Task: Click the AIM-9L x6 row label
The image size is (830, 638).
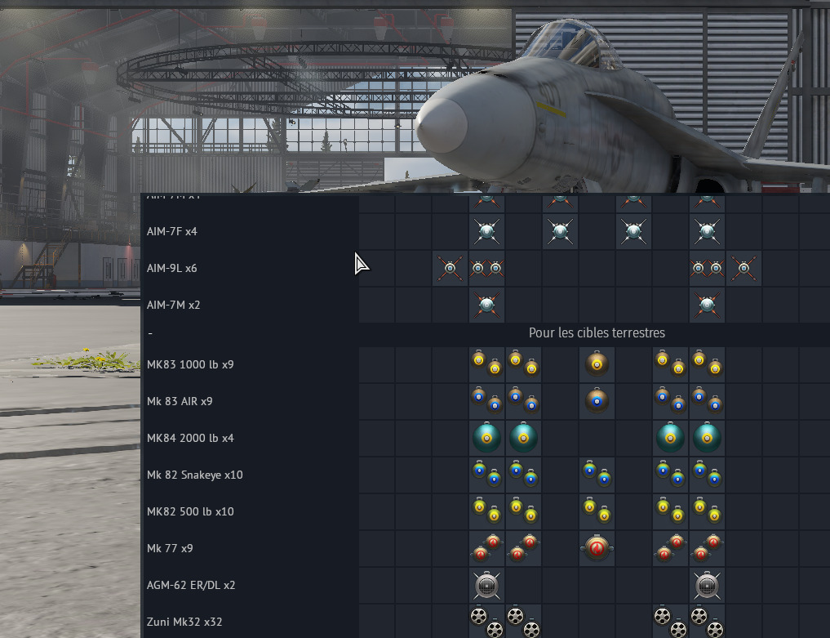Action: [x=171, y=268]
